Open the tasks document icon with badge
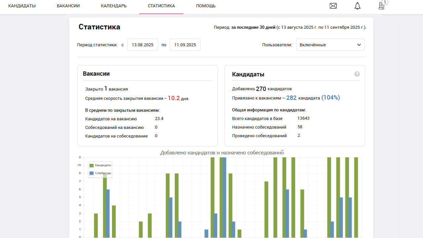Viewport: 423px width, 238px height. tap(381, 6)
